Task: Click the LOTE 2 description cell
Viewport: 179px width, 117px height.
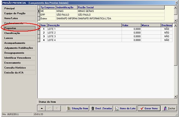Action: pos(84,33)
